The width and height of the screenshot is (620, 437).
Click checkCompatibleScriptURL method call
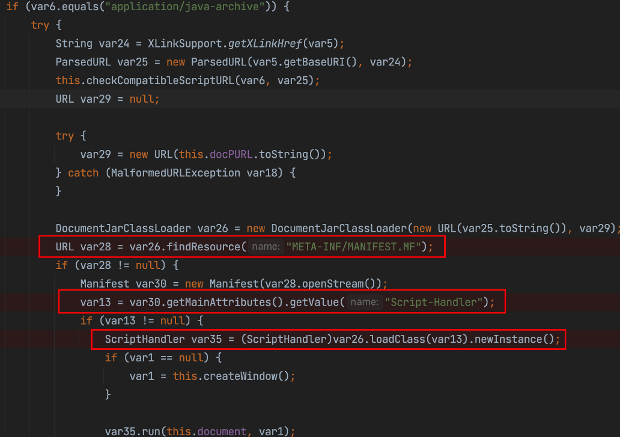[160, 80]
